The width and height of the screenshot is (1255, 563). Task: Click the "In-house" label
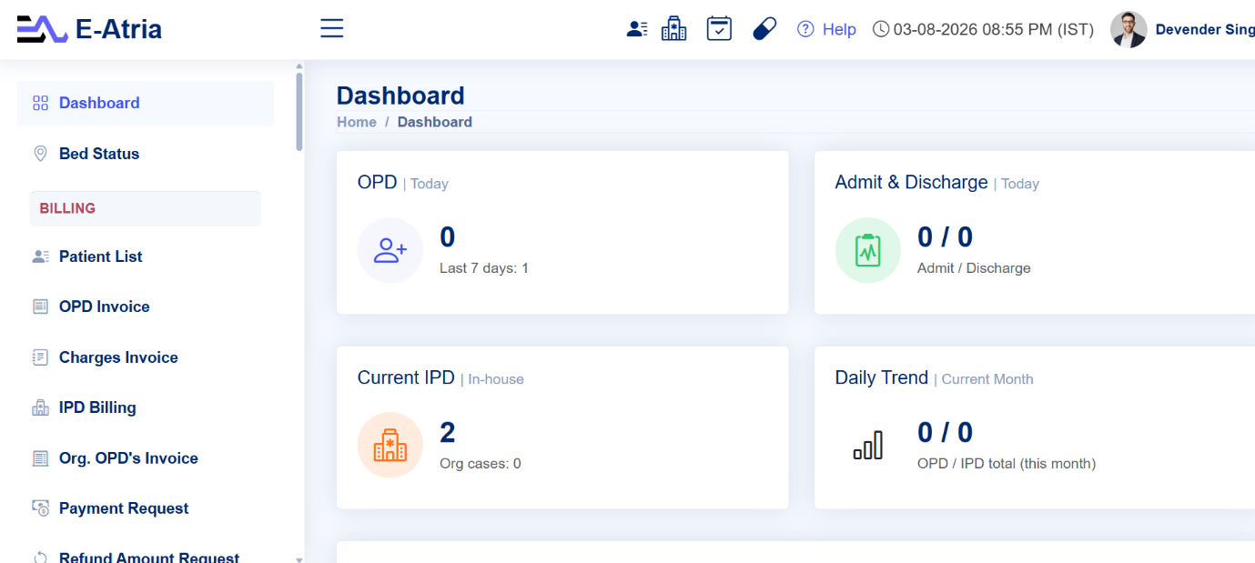[x=496, y=379]
